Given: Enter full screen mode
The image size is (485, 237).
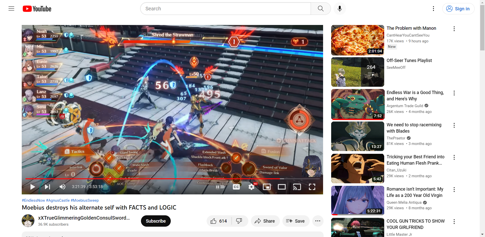Looking at the screenshot, I should click(x=312, y=187).
